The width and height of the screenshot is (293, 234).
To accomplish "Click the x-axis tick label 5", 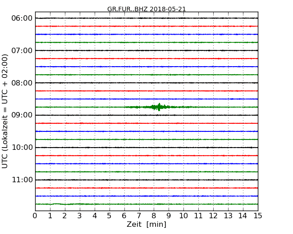I will pos(110,216).
